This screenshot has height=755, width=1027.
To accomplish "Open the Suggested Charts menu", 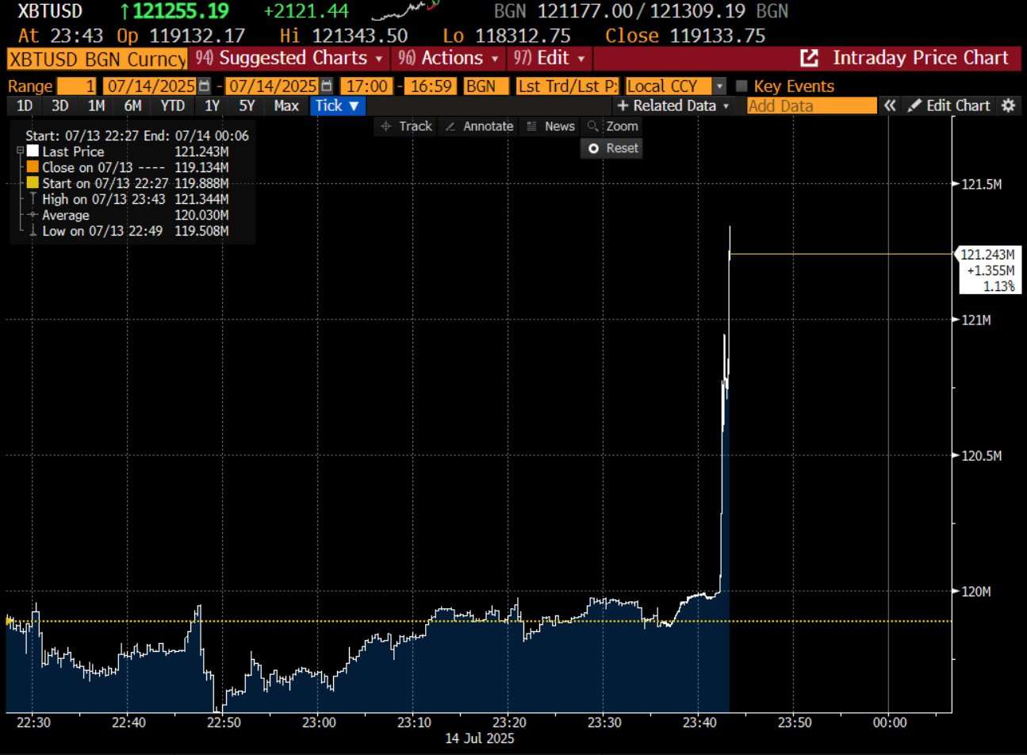I will tap(290, 58).
